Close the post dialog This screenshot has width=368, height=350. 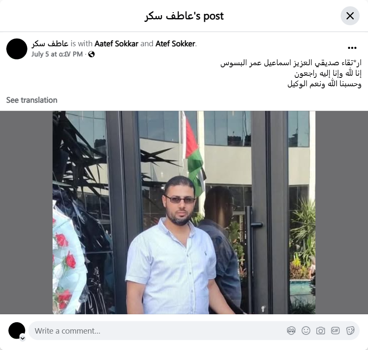(x=350, y=16)
